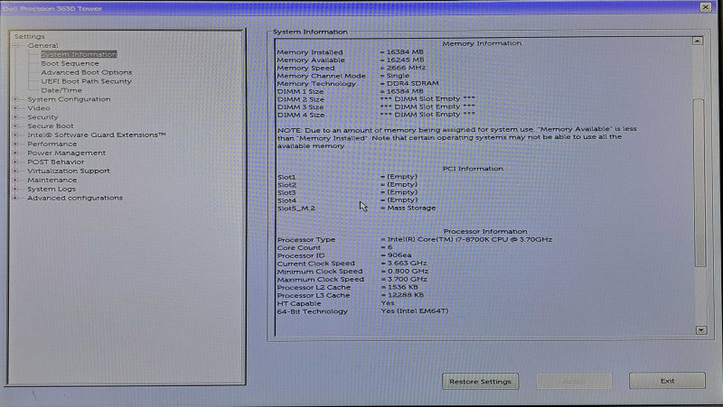Select the Video category label
The image size is (723, 407).
39,108
